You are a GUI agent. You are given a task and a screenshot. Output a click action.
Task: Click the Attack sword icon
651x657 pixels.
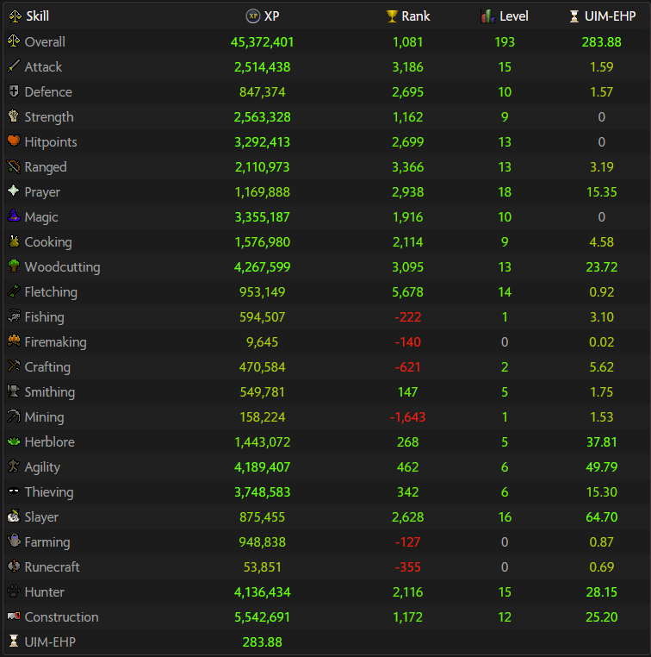click(x=14, y=66)
